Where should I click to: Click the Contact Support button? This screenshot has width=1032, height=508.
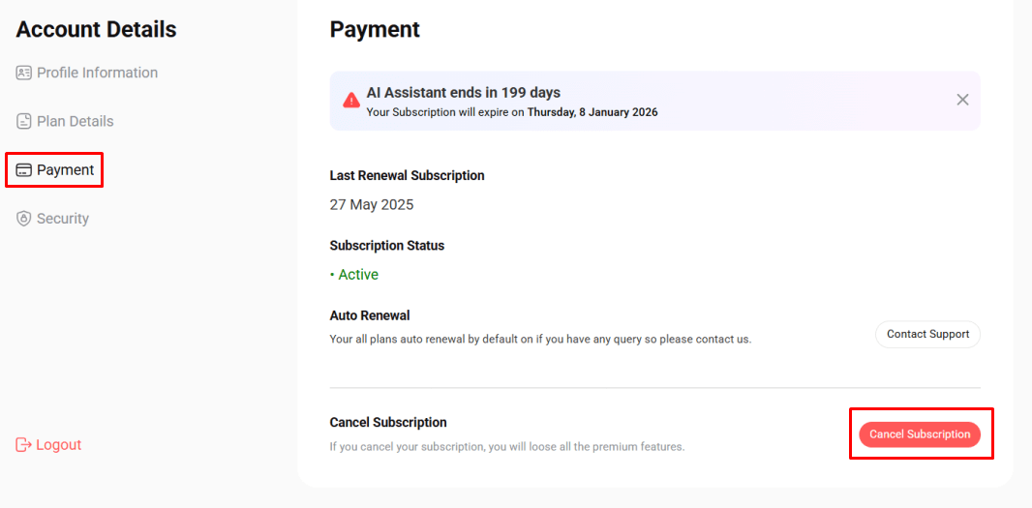point(927,334)
